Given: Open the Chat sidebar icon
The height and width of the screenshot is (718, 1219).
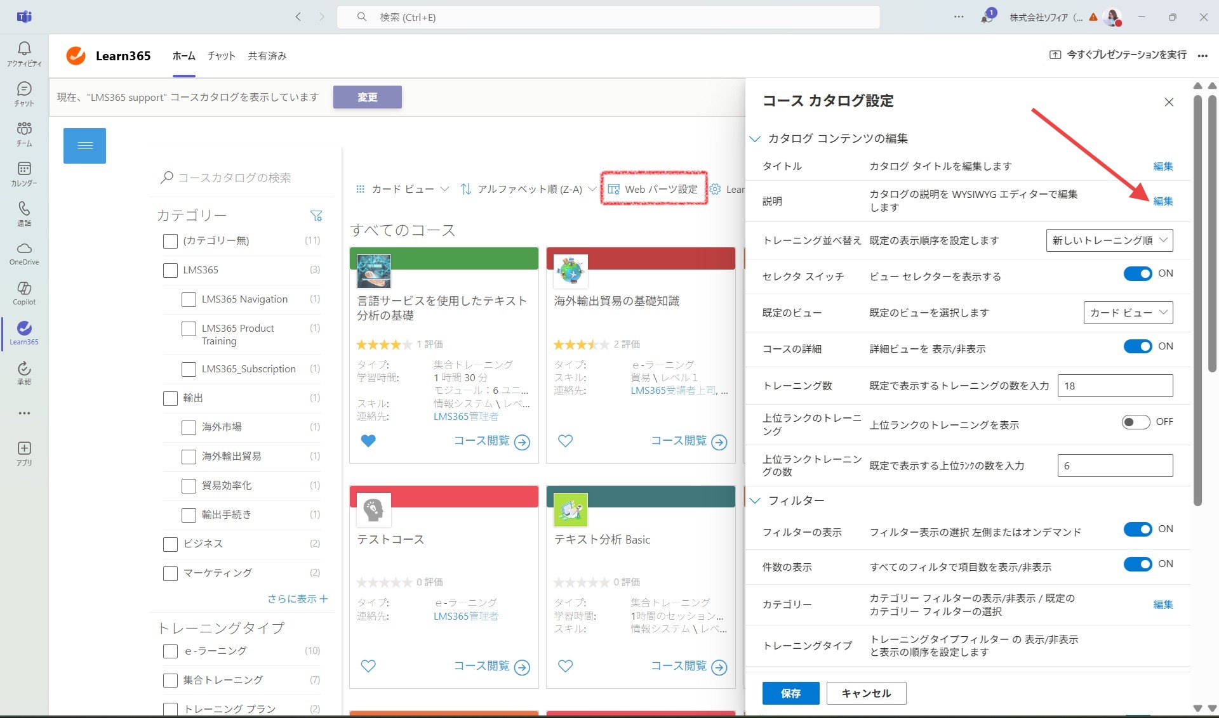Looking at the screenshot, I should coord(24,94).
